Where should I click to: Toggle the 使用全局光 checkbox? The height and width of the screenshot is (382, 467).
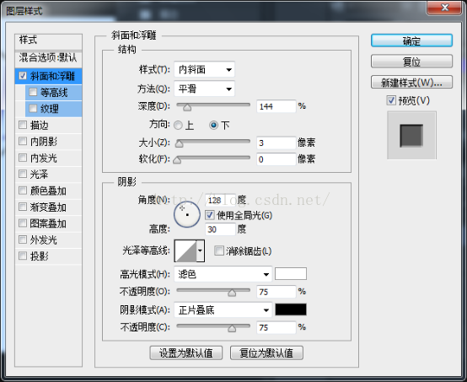coord(209,215)
